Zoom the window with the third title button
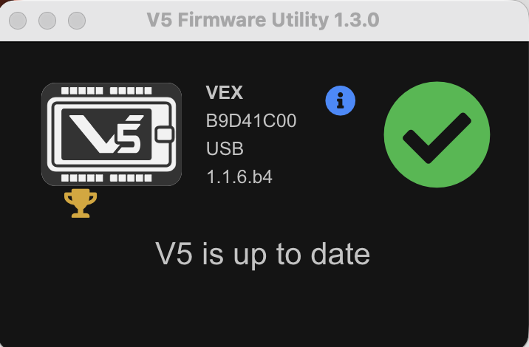The image size is (529, 347). 77,21
